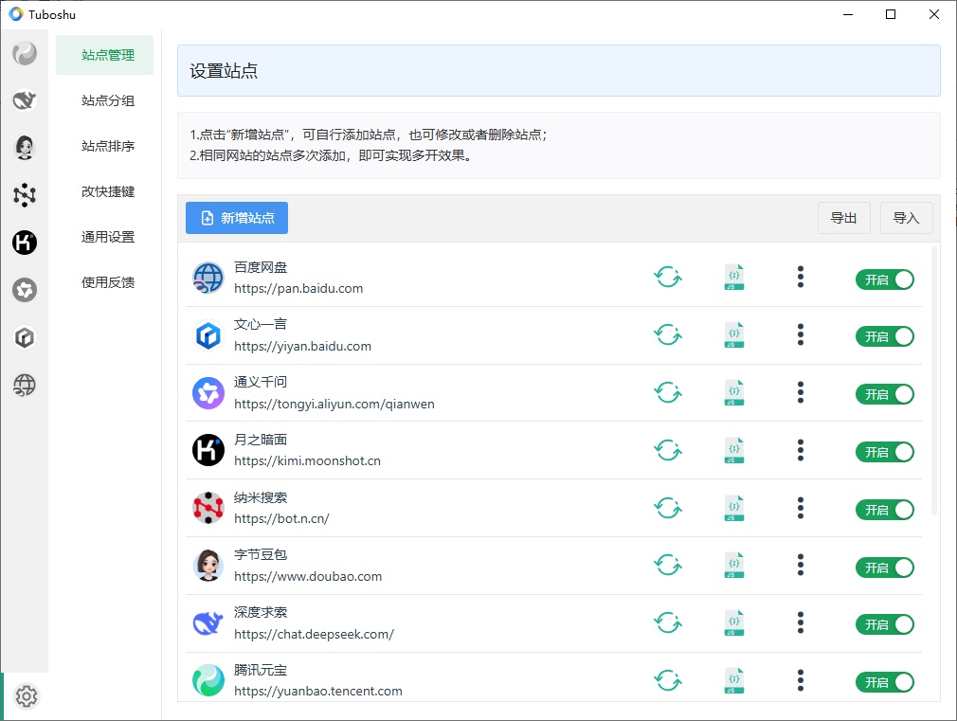Open the three-dot menu for 腾讯元宝
957x721 pixels.
click(x=801, y=681)
